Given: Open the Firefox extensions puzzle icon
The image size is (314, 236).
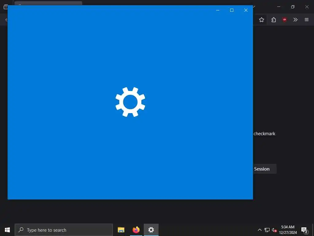Looking at the screenshot, I should 274,20.
